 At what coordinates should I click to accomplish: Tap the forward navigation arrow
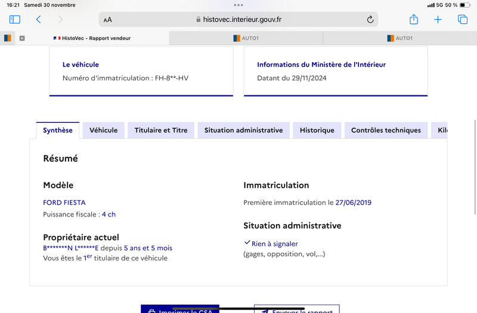(61, 20)
